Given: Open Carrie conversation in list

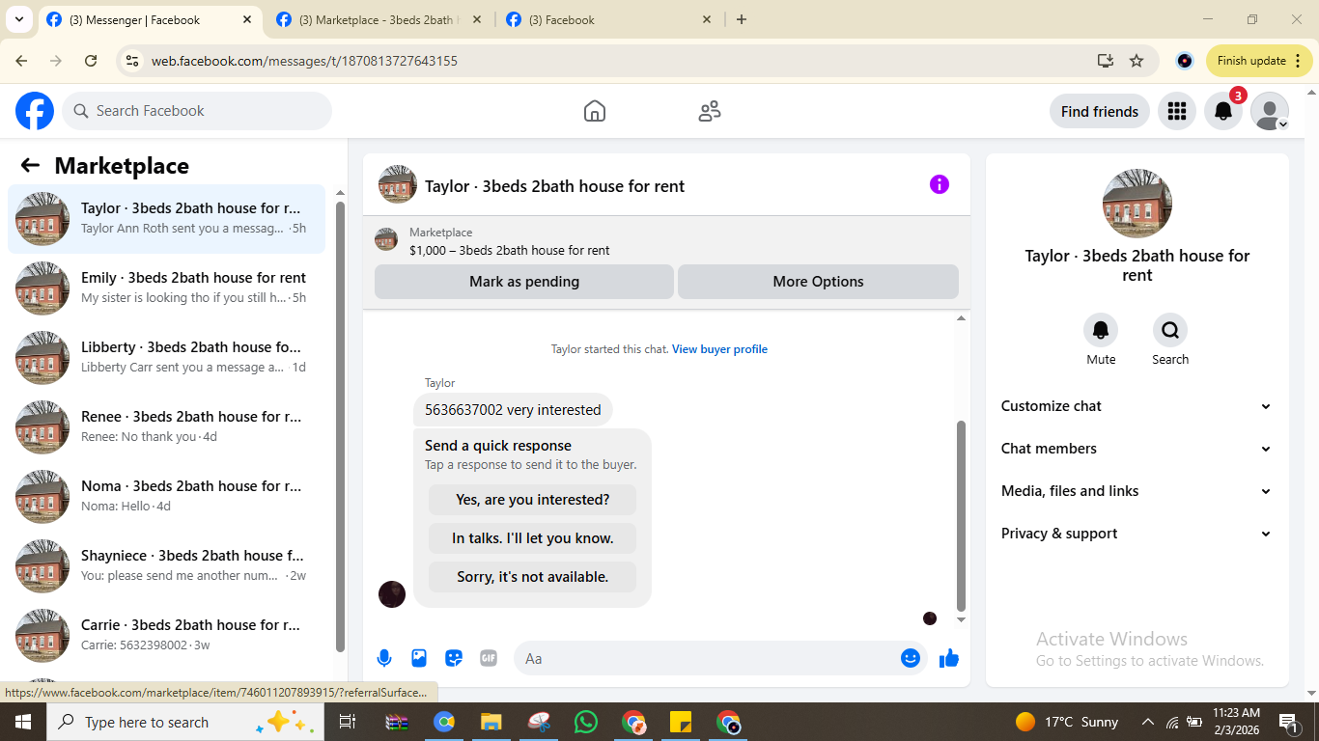Looking at the screenshot, I should point(166,636).
